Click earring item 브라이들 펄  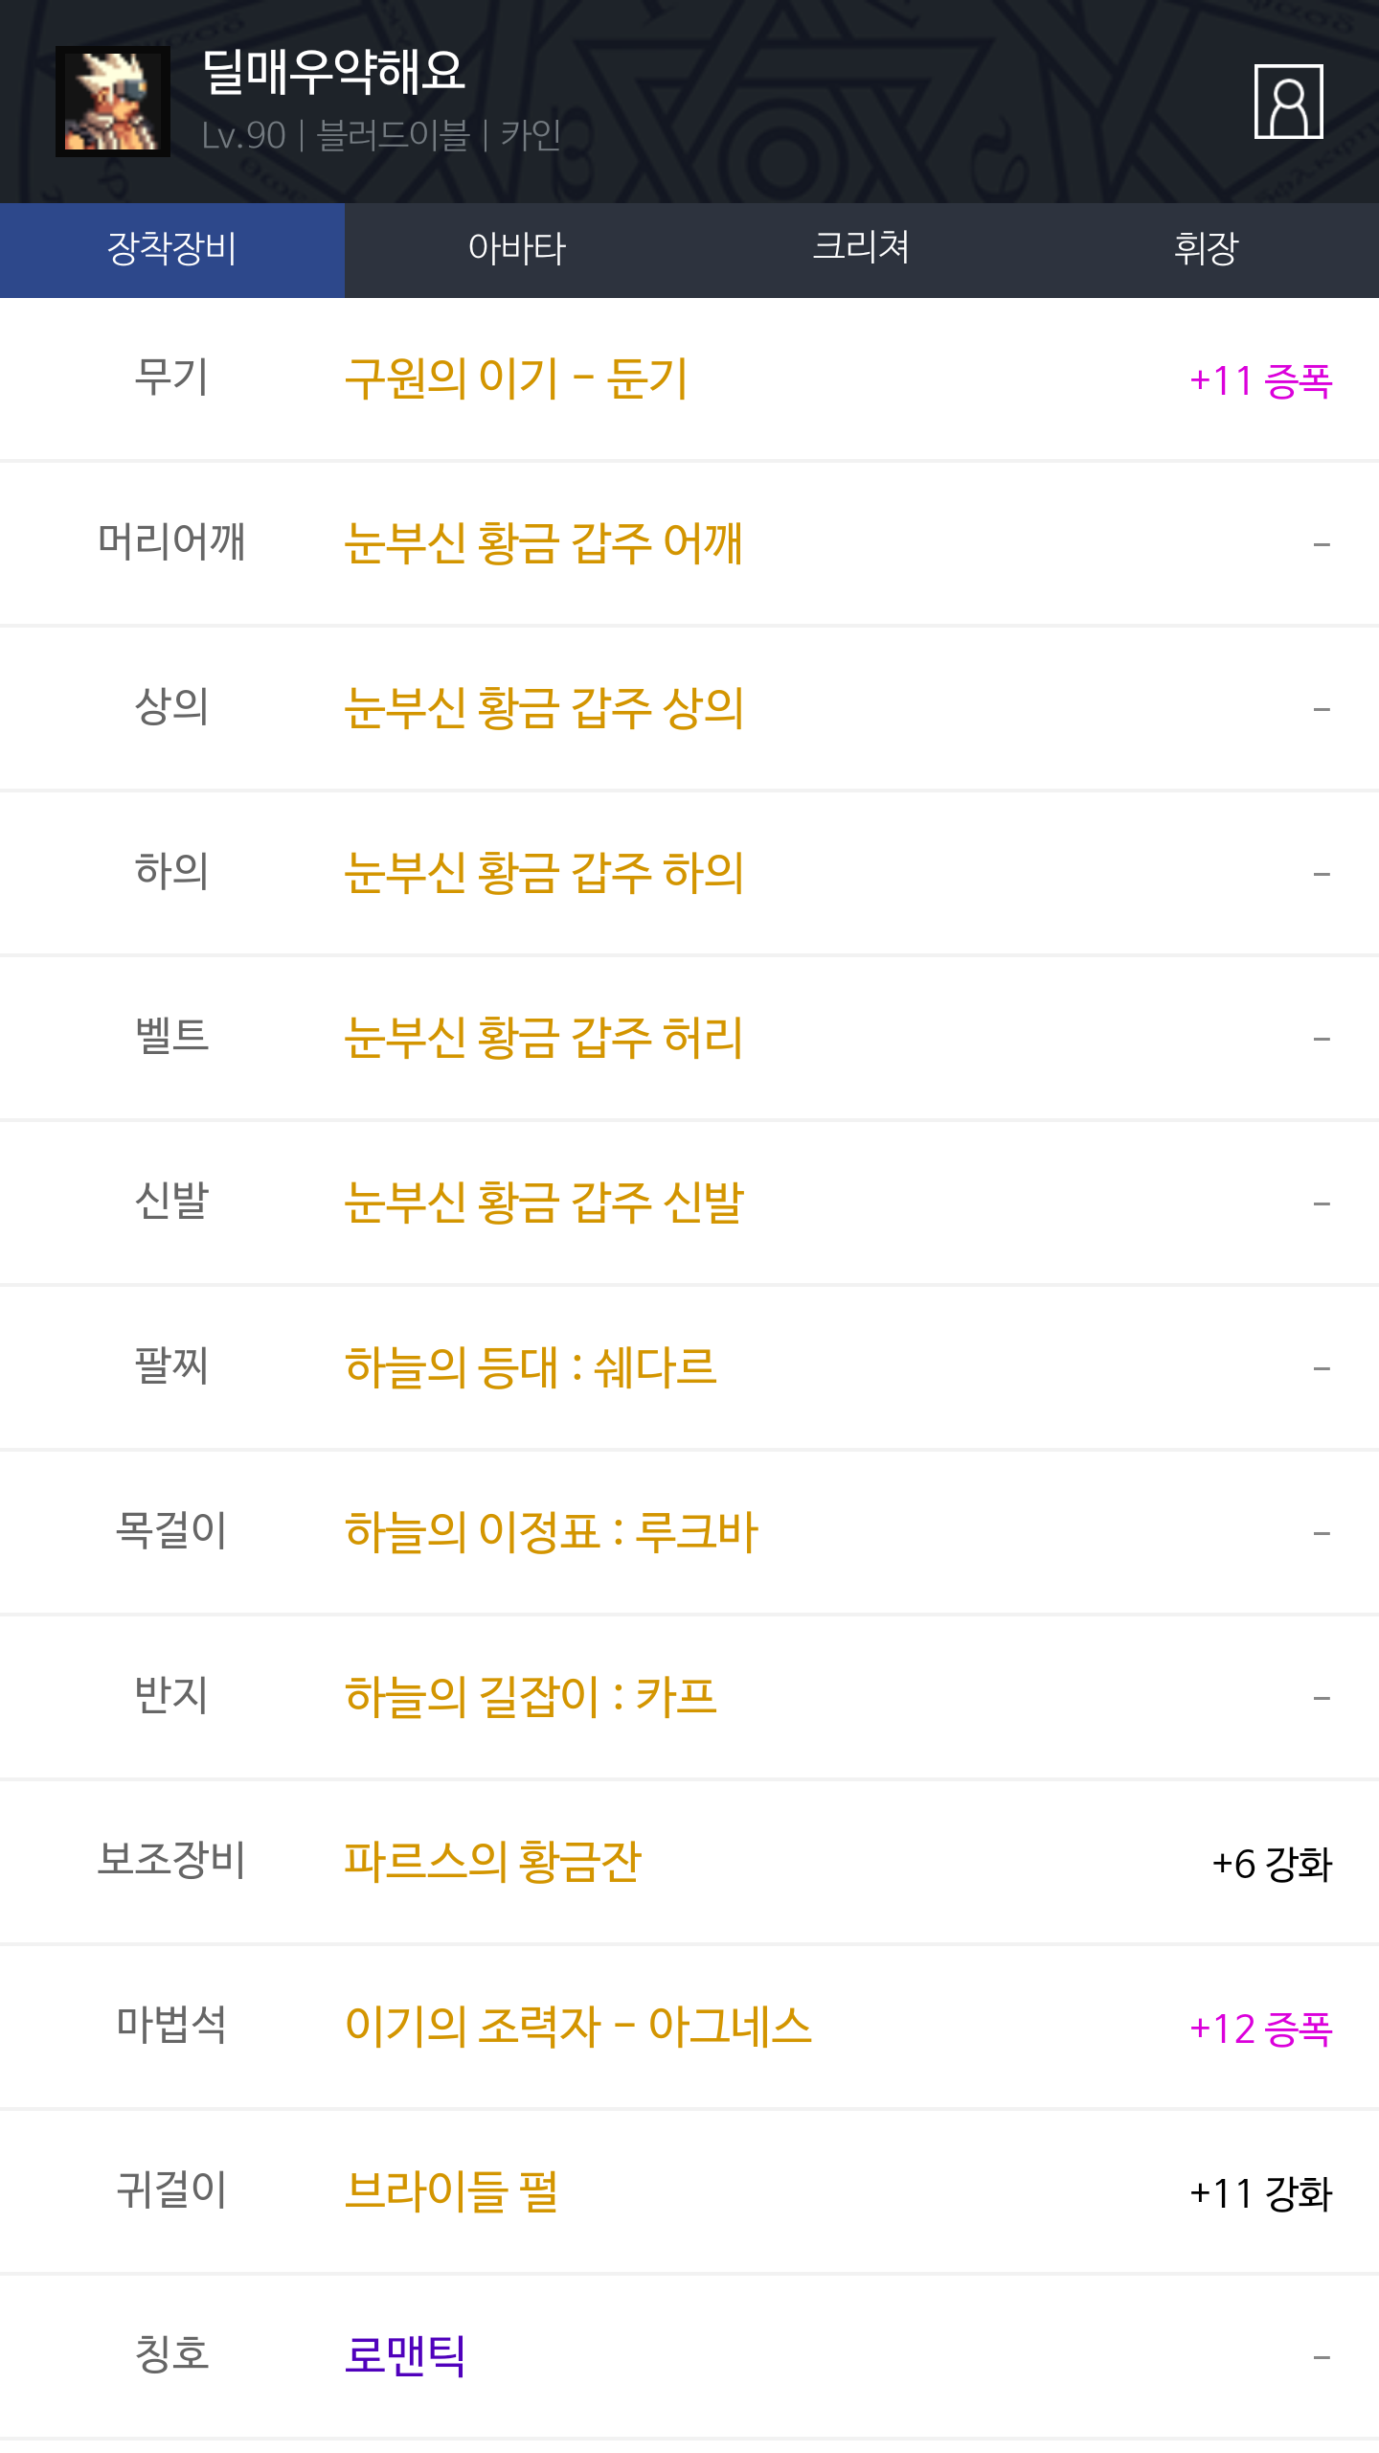(x=451, y=2191)
